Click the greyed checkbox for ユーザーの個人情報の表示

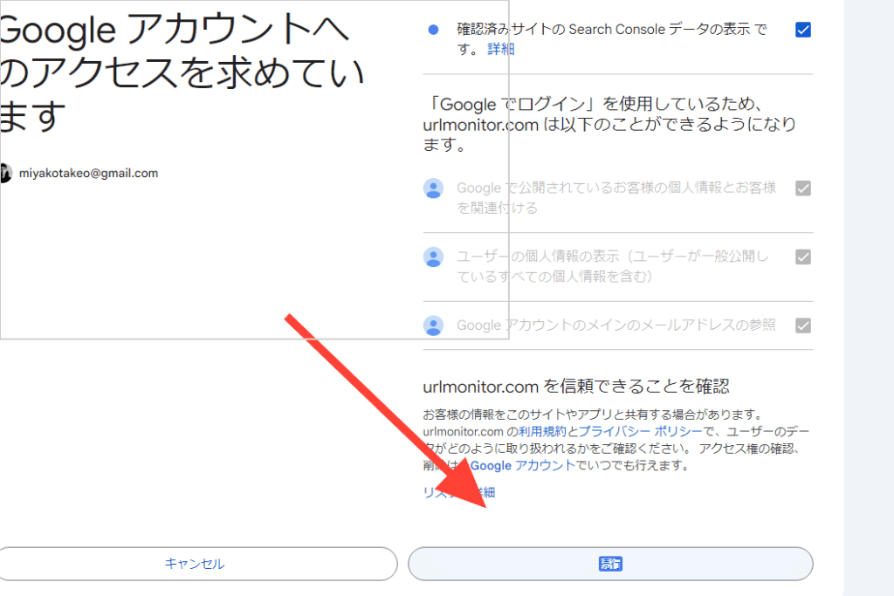click(x=803, y=257)
